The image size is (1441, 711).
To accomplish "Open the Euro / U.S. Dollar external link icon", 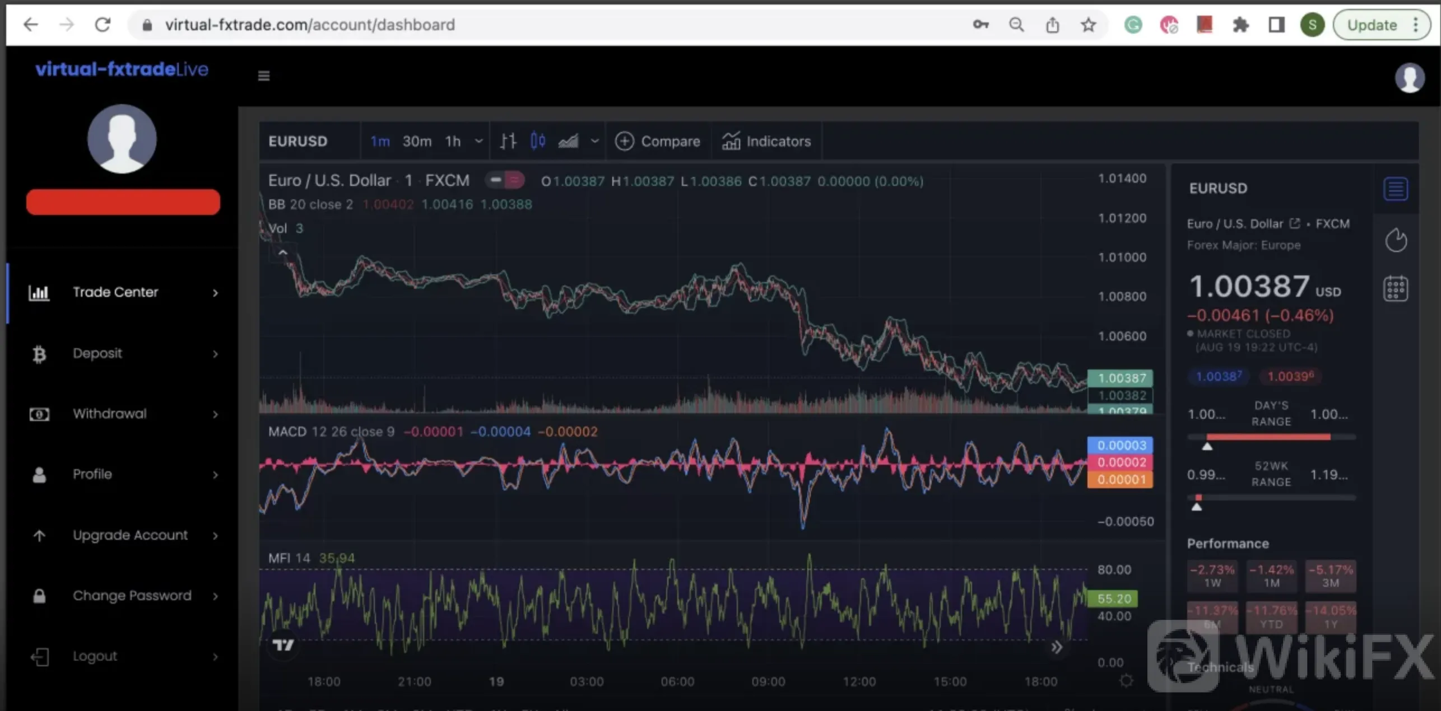I will [x=1294, y=223].
